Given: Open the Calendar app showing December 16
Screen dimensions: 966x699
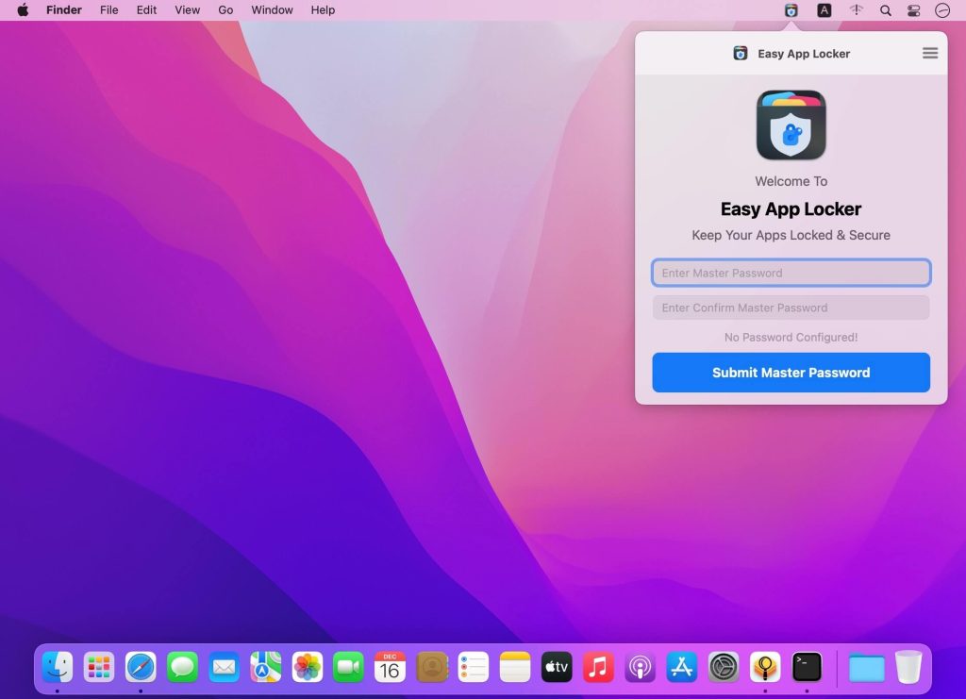Looking at the screenshot, I should coord(390,667).
